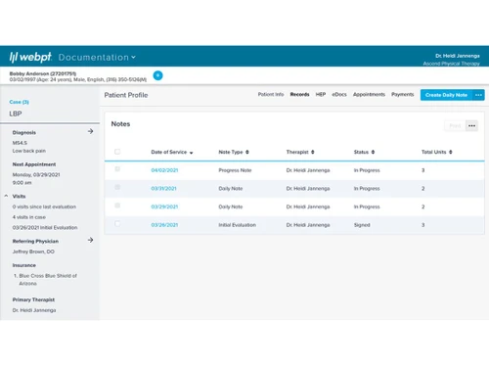Check the 03/29/2021 note checkbox
Screen dimensions: 489x367
(117, 206)
